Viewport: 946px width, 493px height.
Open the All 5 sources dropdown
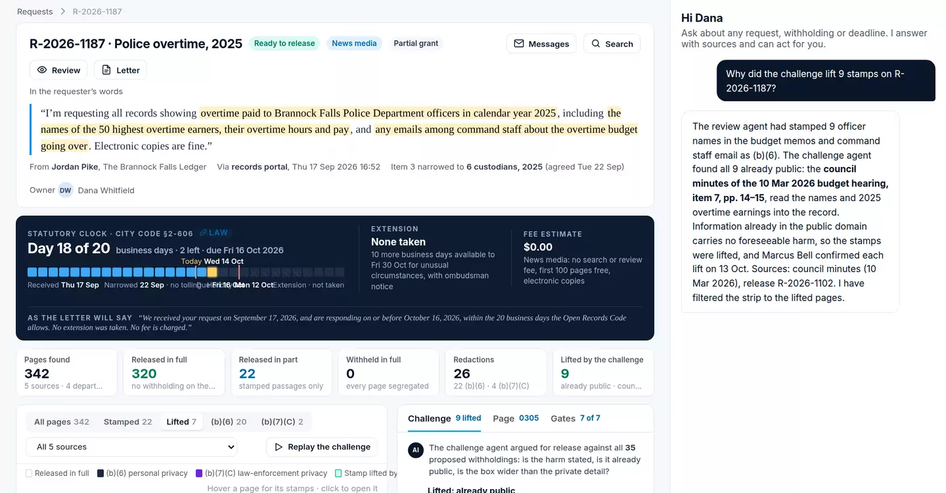[x=131, y=447]
